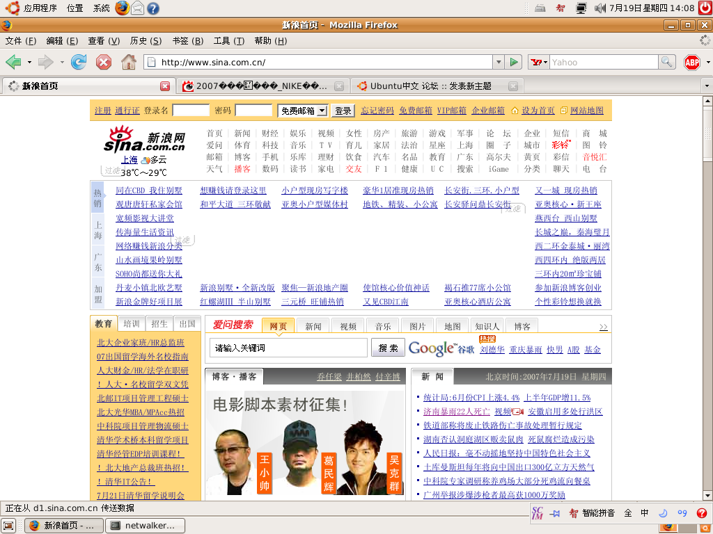Open the Yahoo search engine selector
Screen dimensions: 713x534
click(539, 62)
